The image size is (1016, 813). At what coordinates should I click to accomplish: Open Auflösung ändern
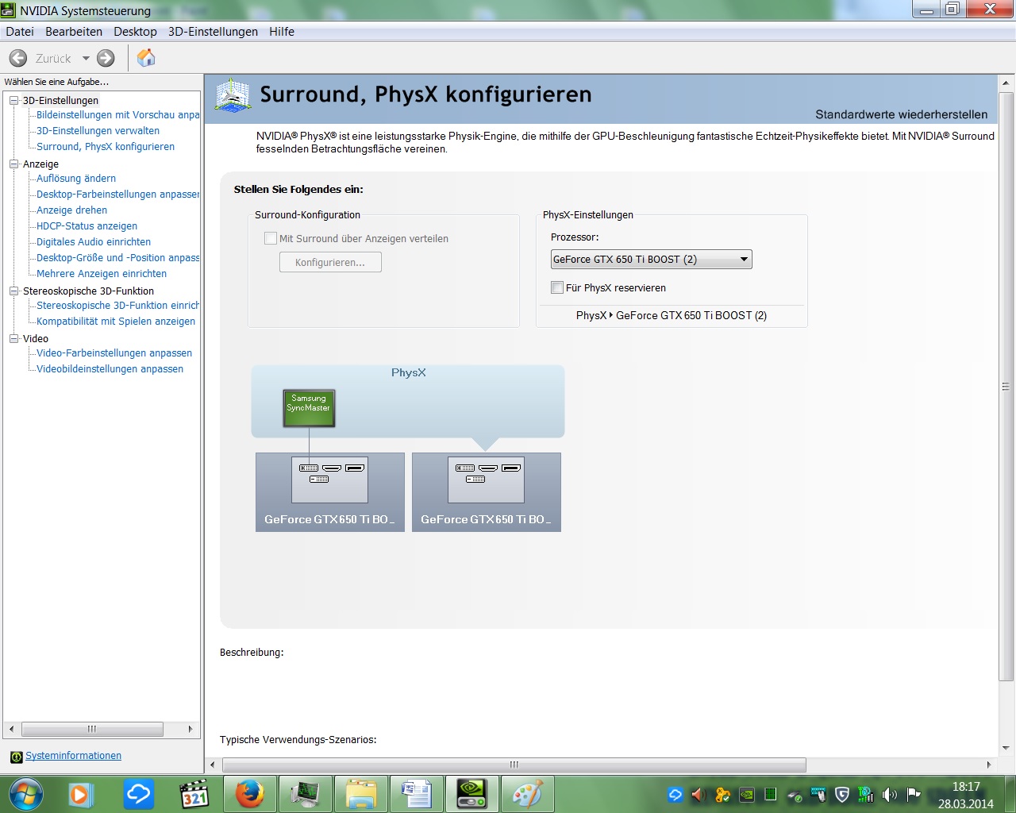76,179
